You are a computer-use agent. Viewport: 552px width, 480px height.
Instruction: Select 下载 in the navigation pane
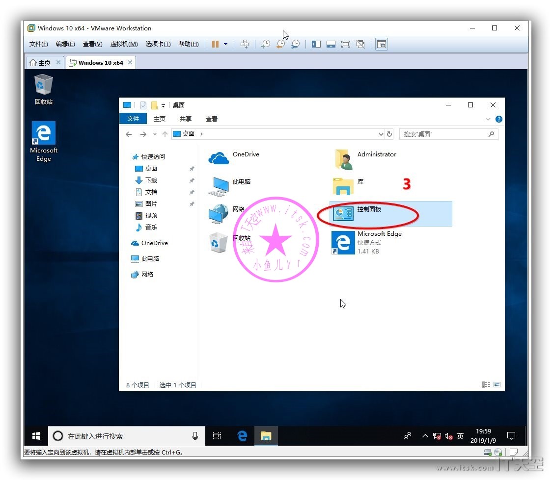pos(146,180)
